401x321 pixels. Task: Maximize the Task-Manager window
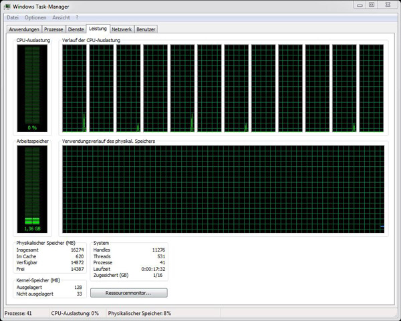point(372,5)
